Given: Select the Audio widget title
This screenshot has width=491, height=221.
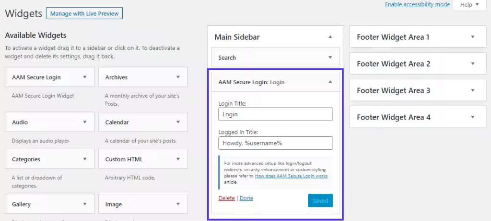Looking at the screenshot, I should tap(20, 122).
